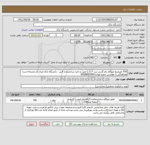Click the response deadline date 1401/06/12
The height and width of the screenshot is (145, 150).
[x=107, y=35]
